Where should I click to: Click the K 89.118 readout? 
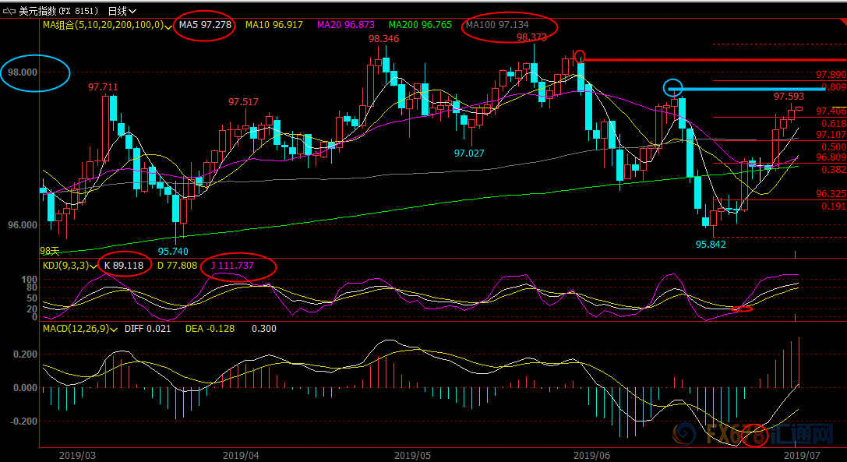[124, 266]
